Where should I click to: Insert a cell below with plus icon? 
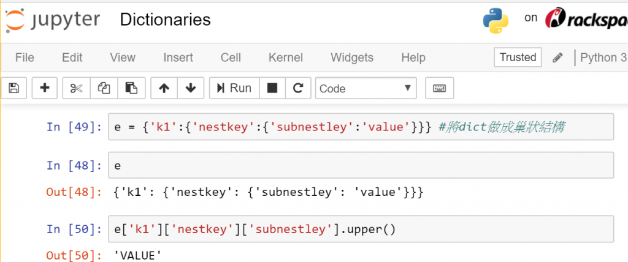(x=44, y=88)
